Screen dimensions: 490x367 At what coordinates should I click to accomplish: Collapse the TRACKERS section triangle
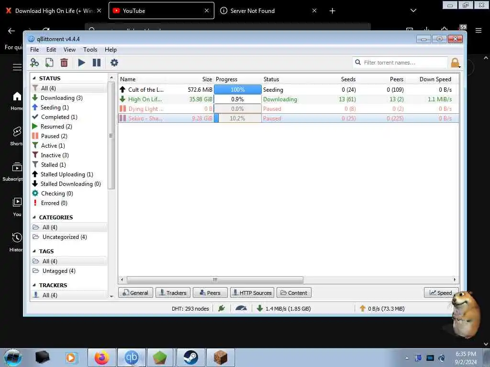tap(34, 285)
